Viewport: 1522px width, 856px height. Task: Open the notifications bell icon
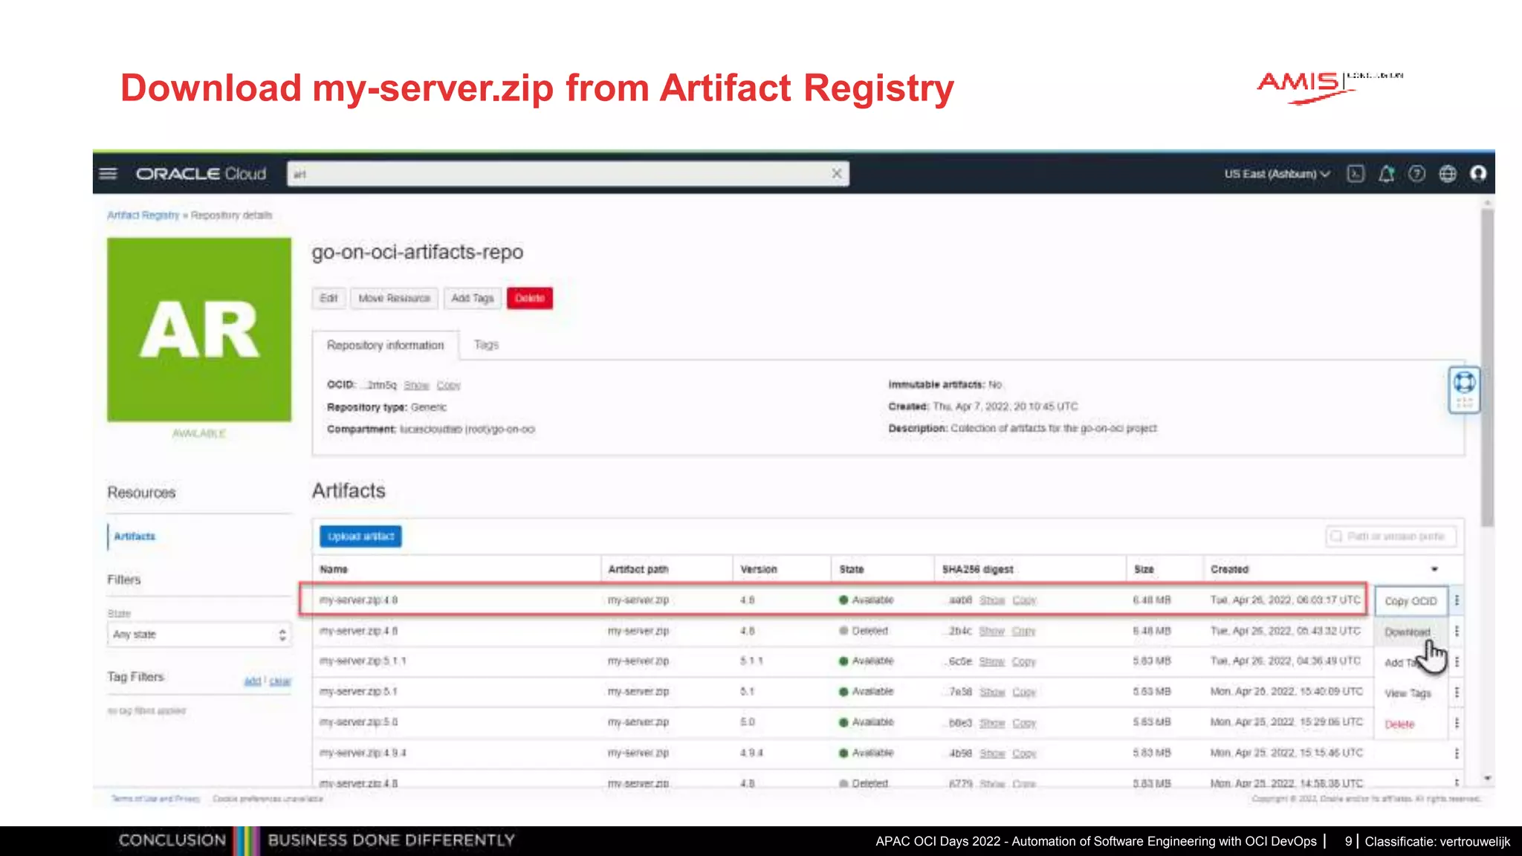click(x=1386, y=173)
